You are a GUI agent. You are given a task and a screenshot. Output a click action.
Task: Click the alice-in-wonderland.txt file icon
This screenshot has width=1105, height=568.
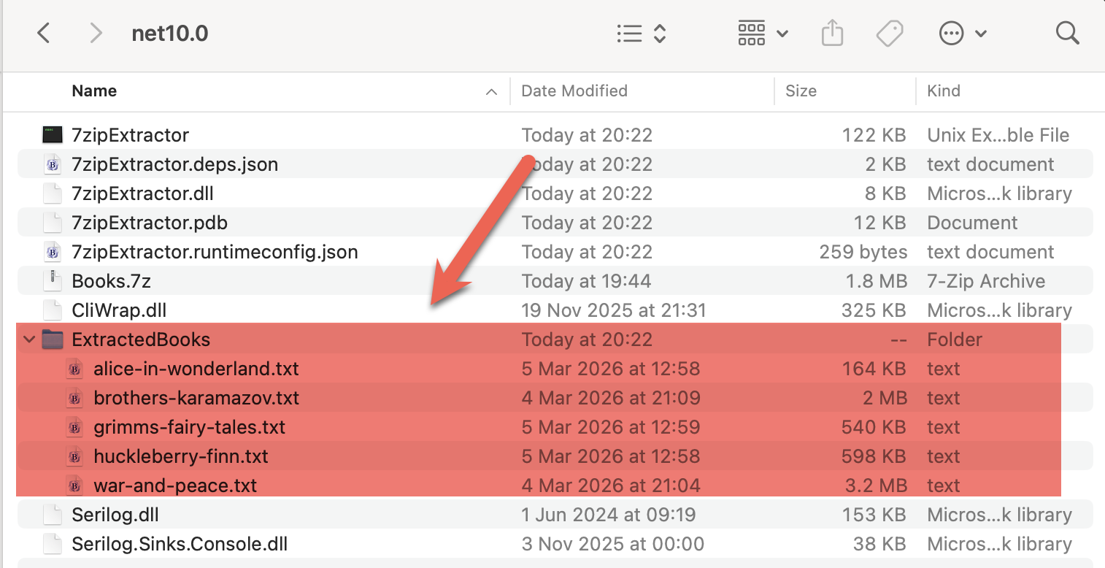point(75,368)
